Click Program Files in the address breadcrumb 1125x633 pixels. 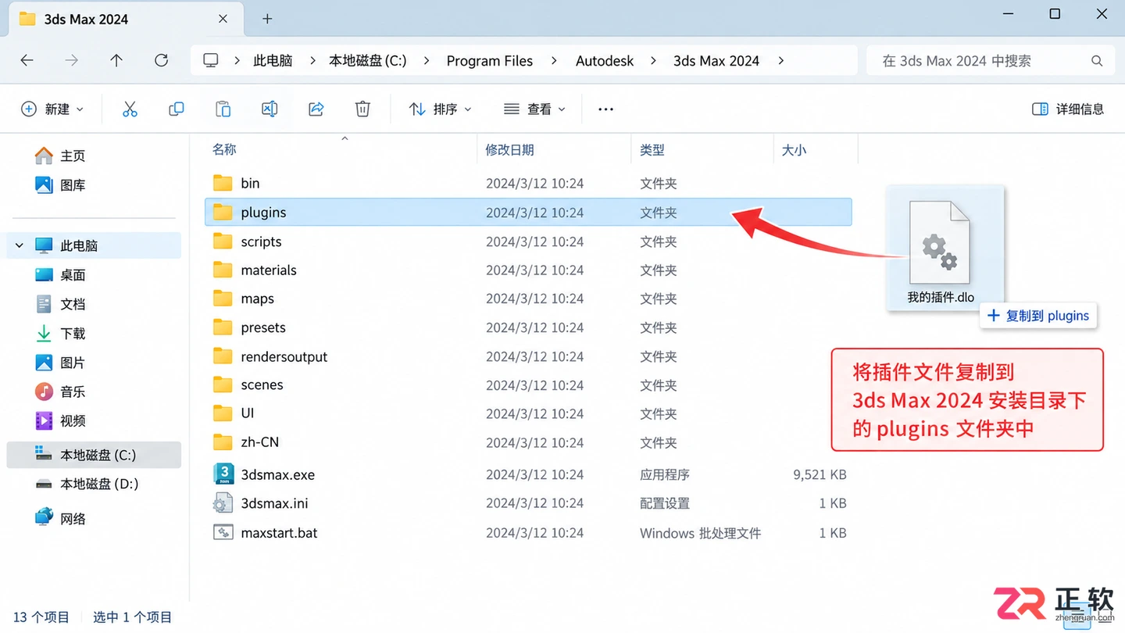490,61
